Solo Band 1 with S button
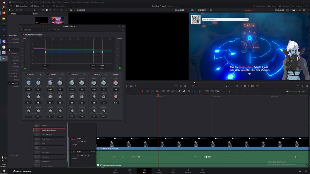310x174 pixels. click(40, 74)
